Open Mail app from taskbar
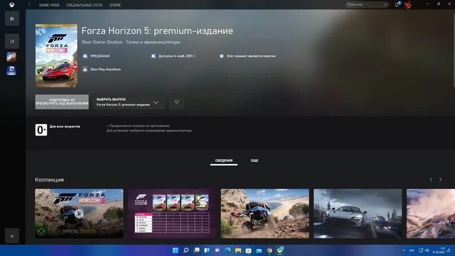Image resolution: width=455 pixels, height=256 pixels. [x=259, y=250]
